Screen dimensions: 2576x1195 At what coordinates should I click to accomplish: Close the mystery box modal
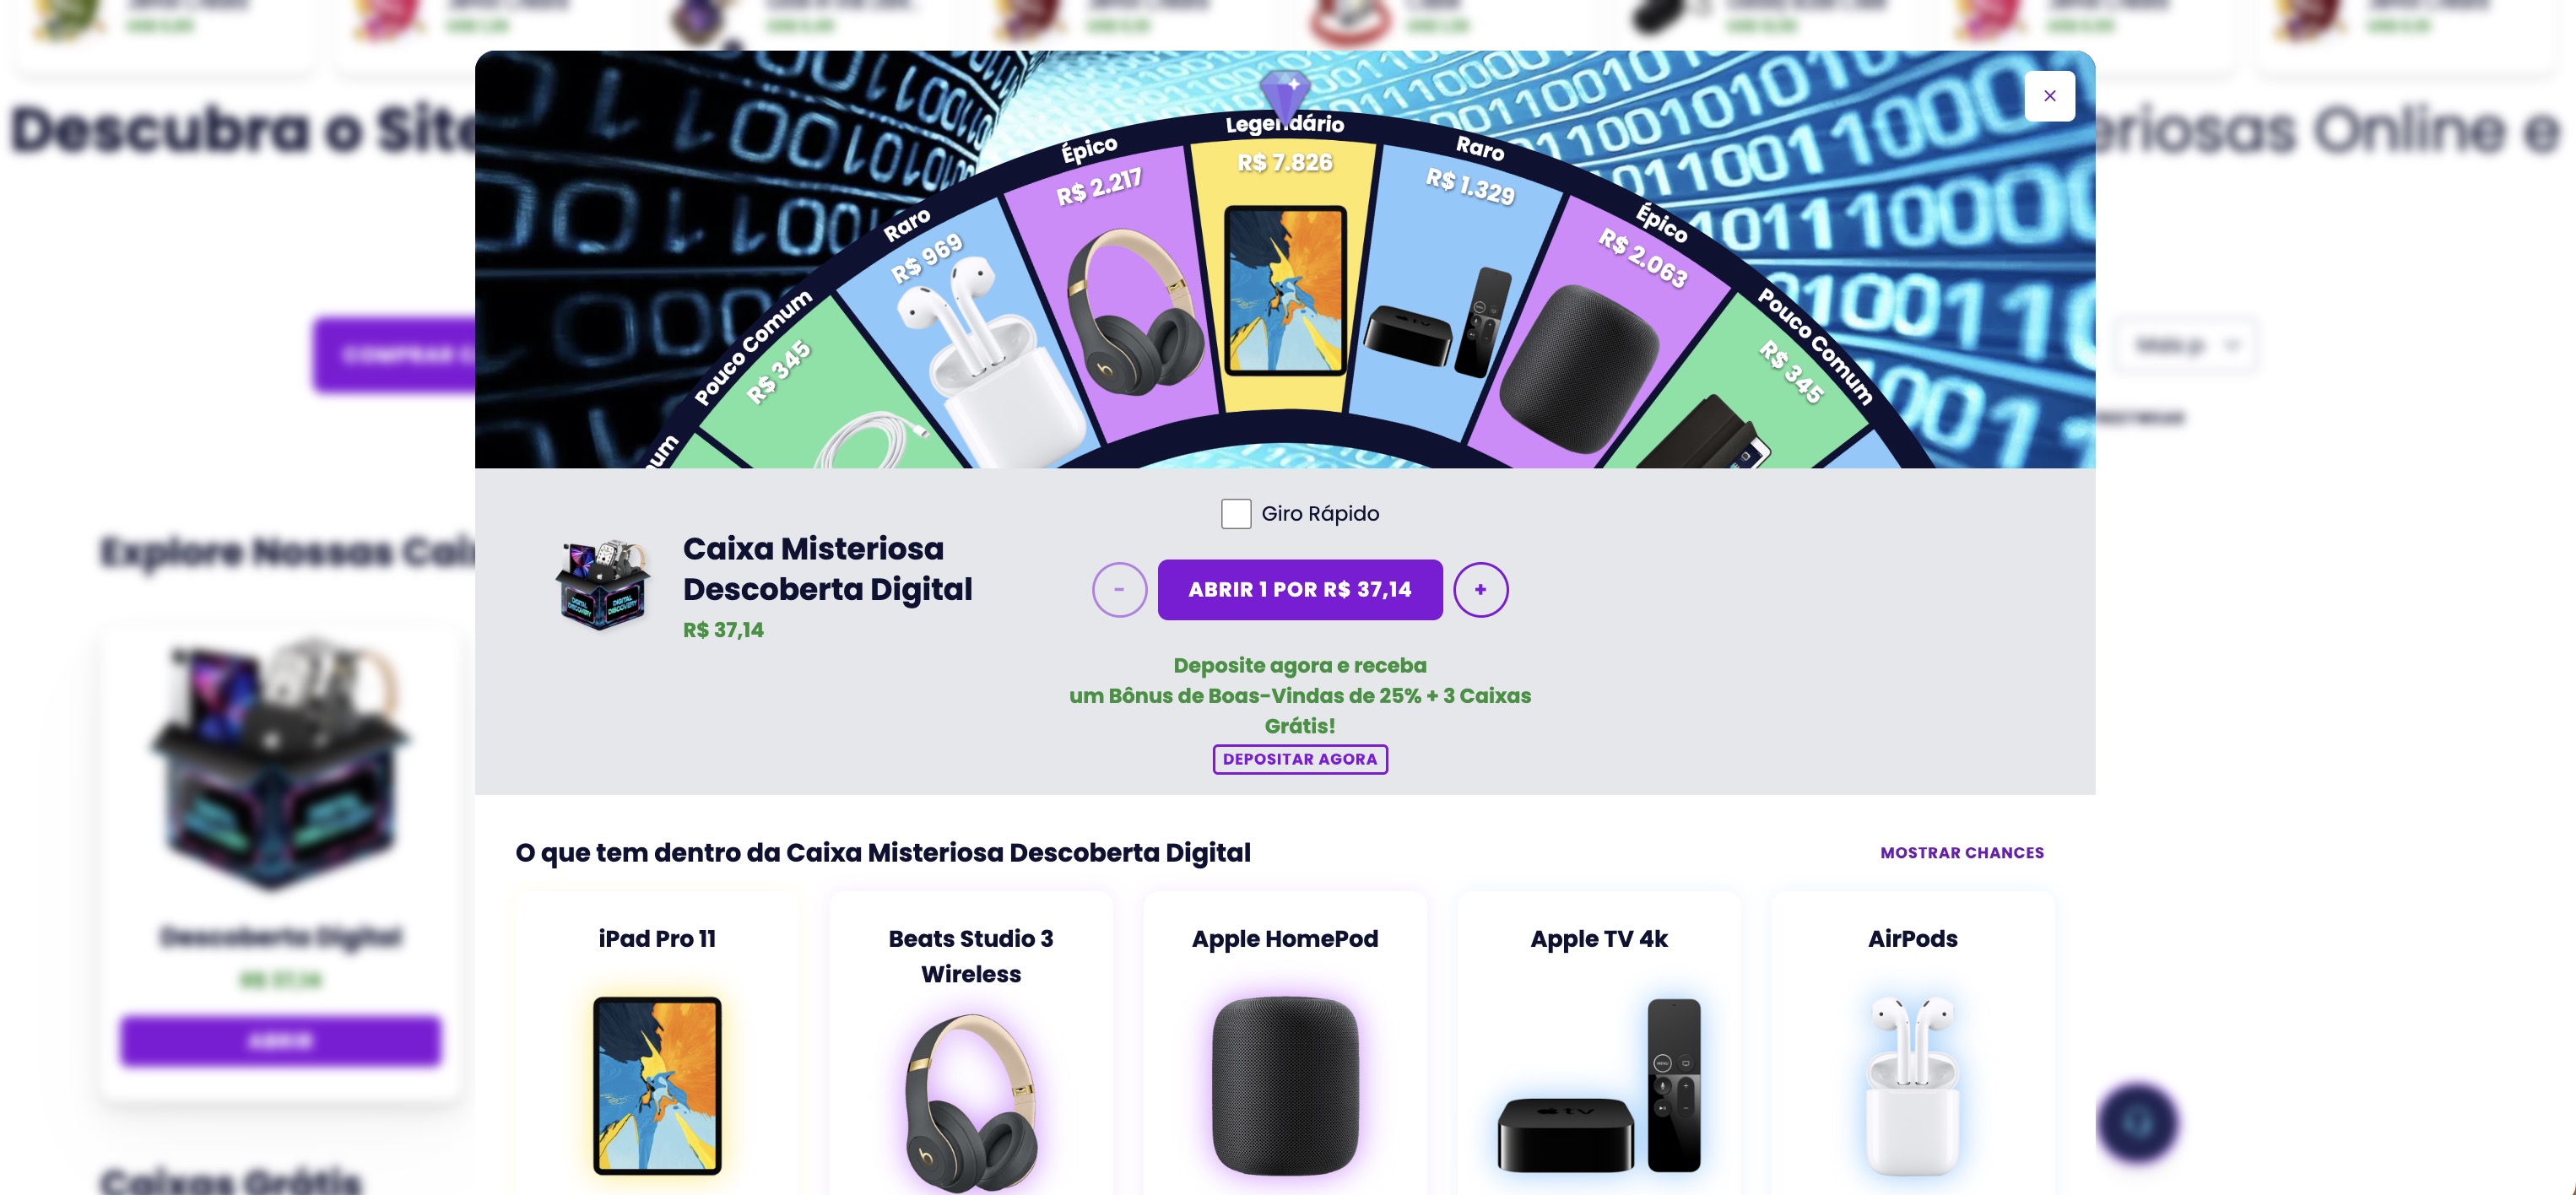(2049, 96)
